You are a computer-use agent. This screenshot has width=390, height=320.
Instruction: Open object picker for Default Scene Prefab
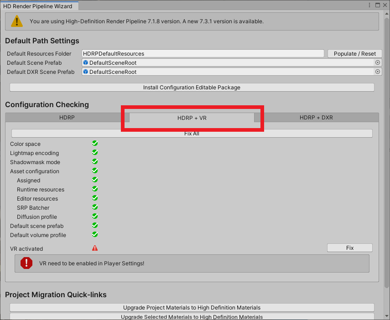pos(378,62)
